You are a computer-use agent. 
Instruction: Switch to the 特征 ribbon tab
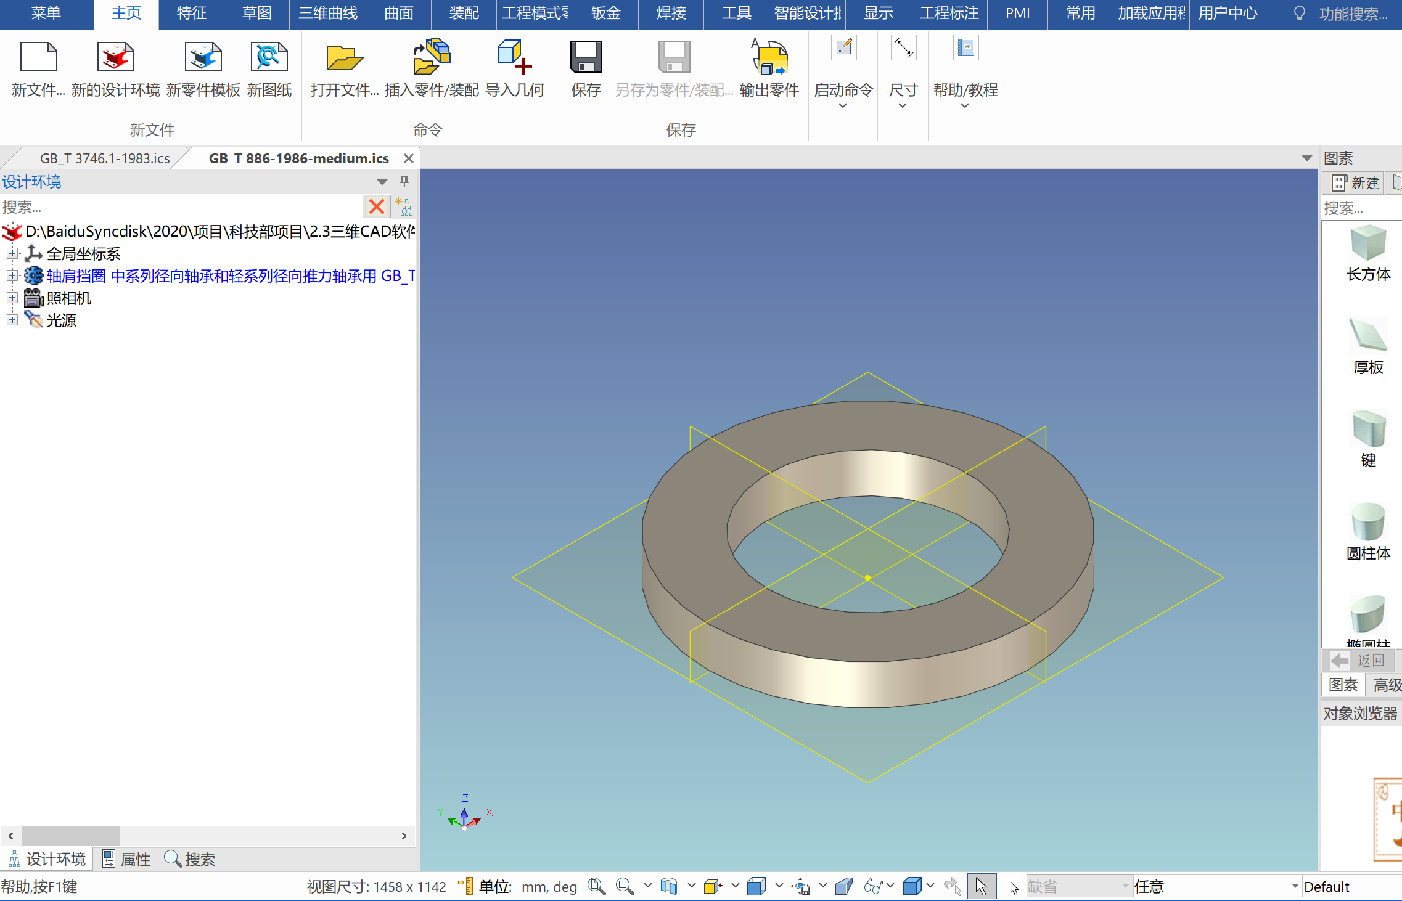pos(191,14)
